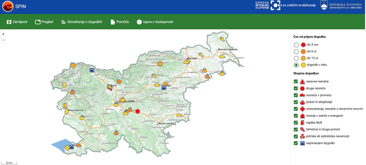Click the yellow swatch beside "dogodki v teku"

pyautogui.click(x=303, y=65)
